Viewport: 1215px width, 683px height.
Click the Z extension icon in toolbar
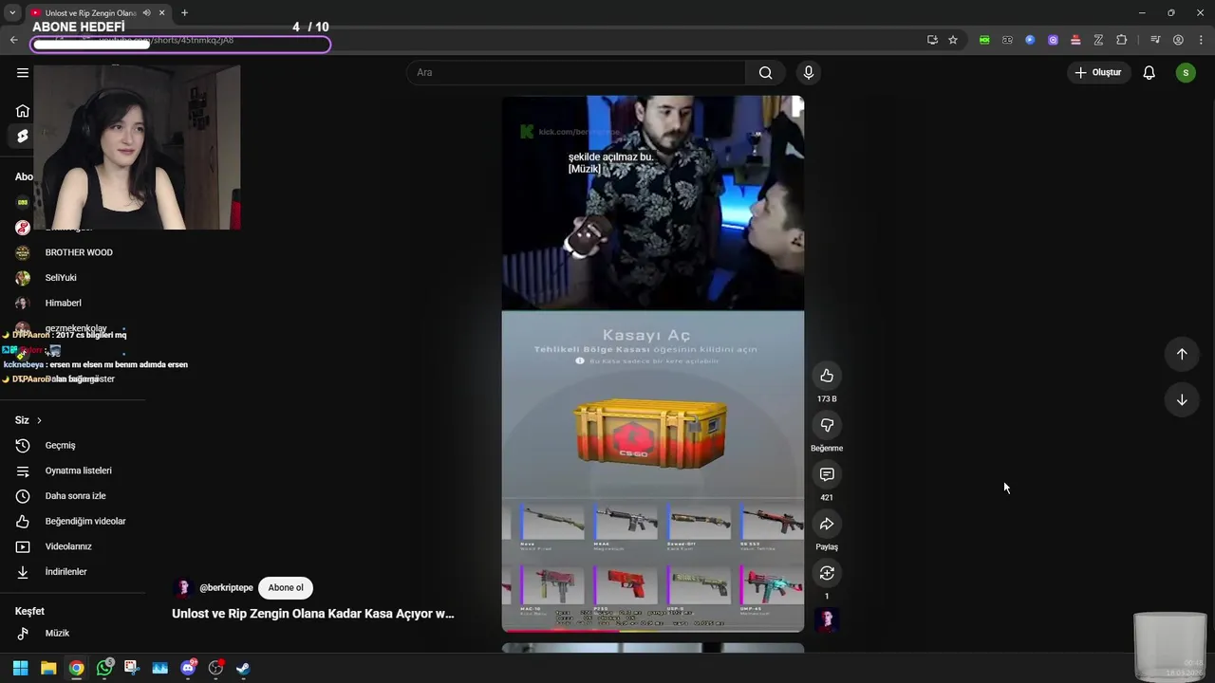click(x=1098, y=40)
